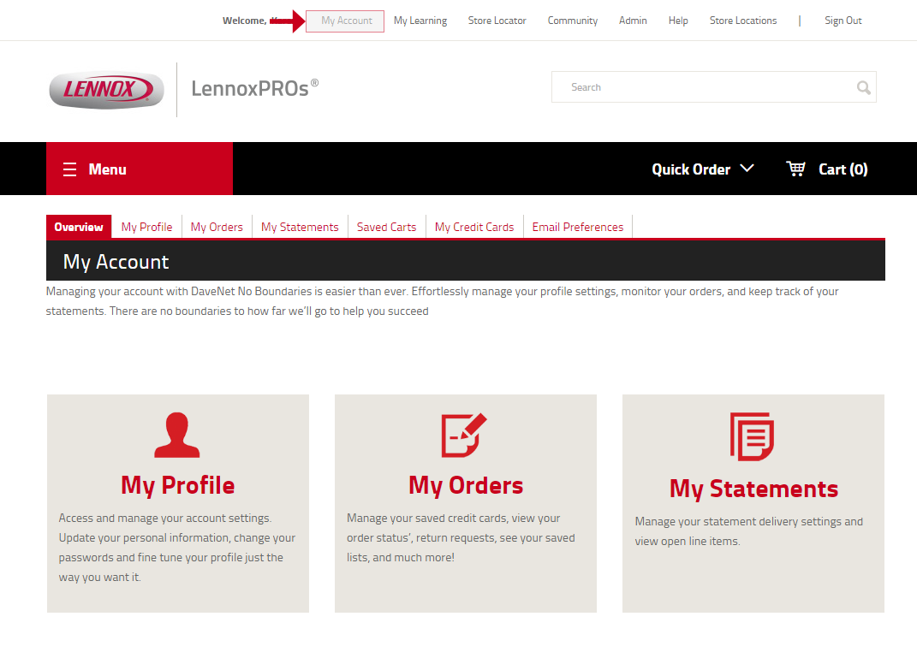Click the My Account top link
Viewport: 917px width, 658px height.
[346, 21]
